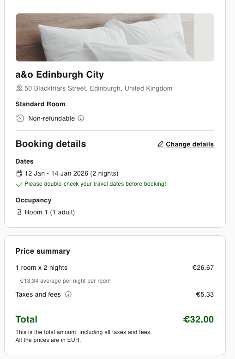235x359 pixels.
Task: Click the calendar icon beside the dates
Action: point(19,174)
